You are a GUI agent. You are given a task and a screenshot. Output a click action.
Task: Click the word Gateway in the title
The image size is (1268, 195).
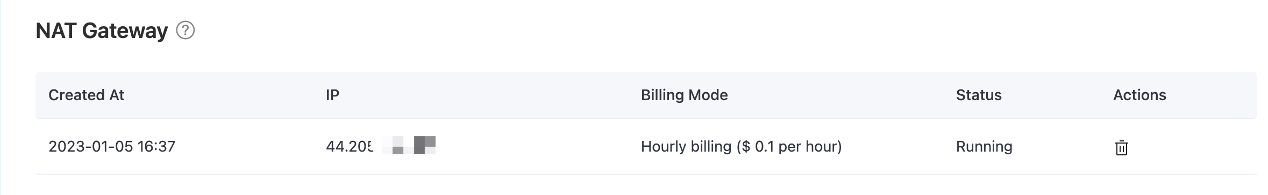click(x=125, y=31)
